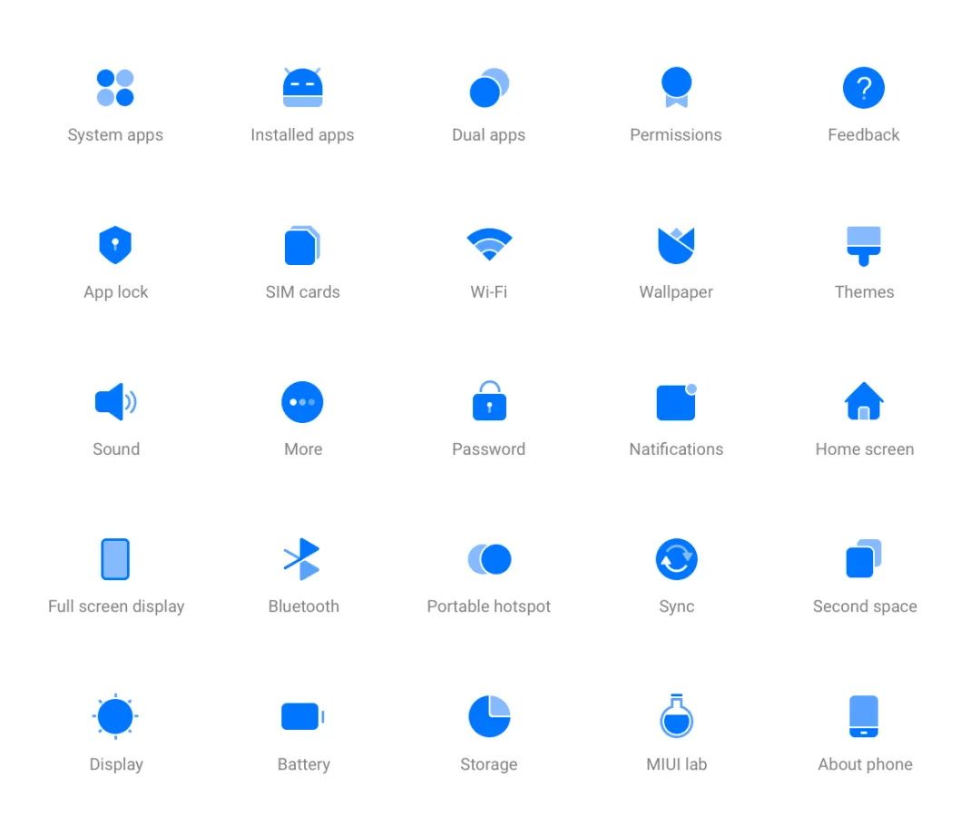Select the Password padlock icon
Image resolution: width=980 pixels, height=836 pixels.
tap(489, 401)
